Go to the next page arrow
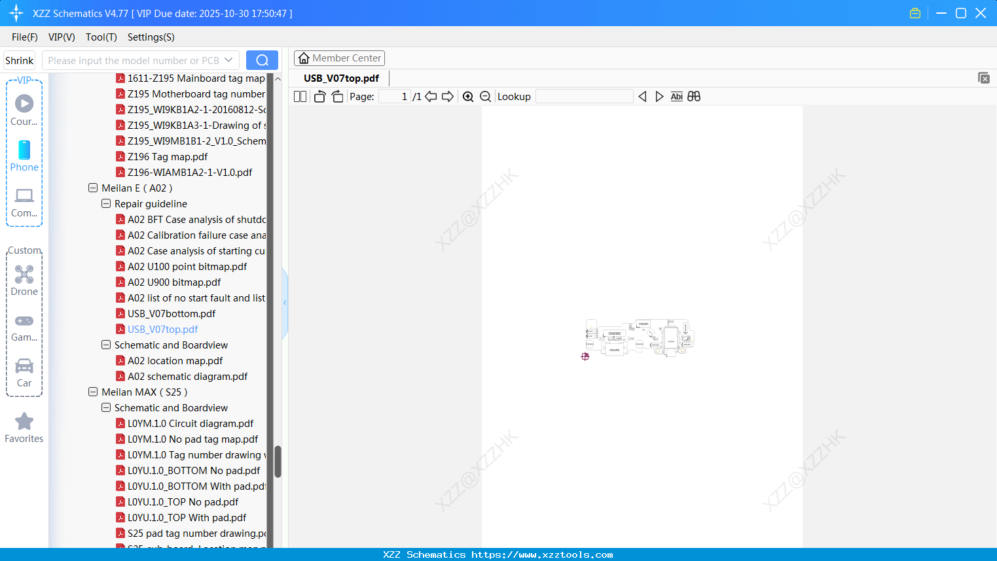The image size is (997, 561). click(448, 97)
